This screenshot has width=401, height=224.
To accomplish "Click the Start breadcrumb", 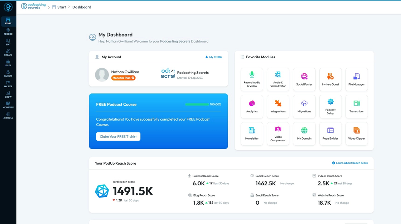I will [x=59, y=7].
